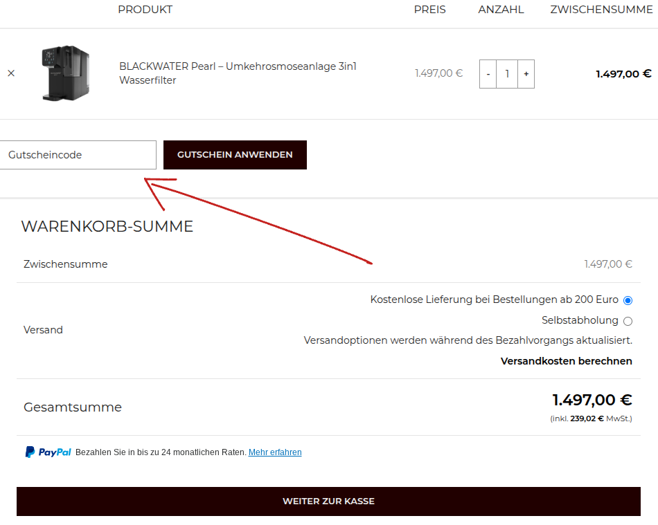Screen dimensions: 658x525
Task: Decrease quantity with the minus button
Action: [x=488, y=74]
